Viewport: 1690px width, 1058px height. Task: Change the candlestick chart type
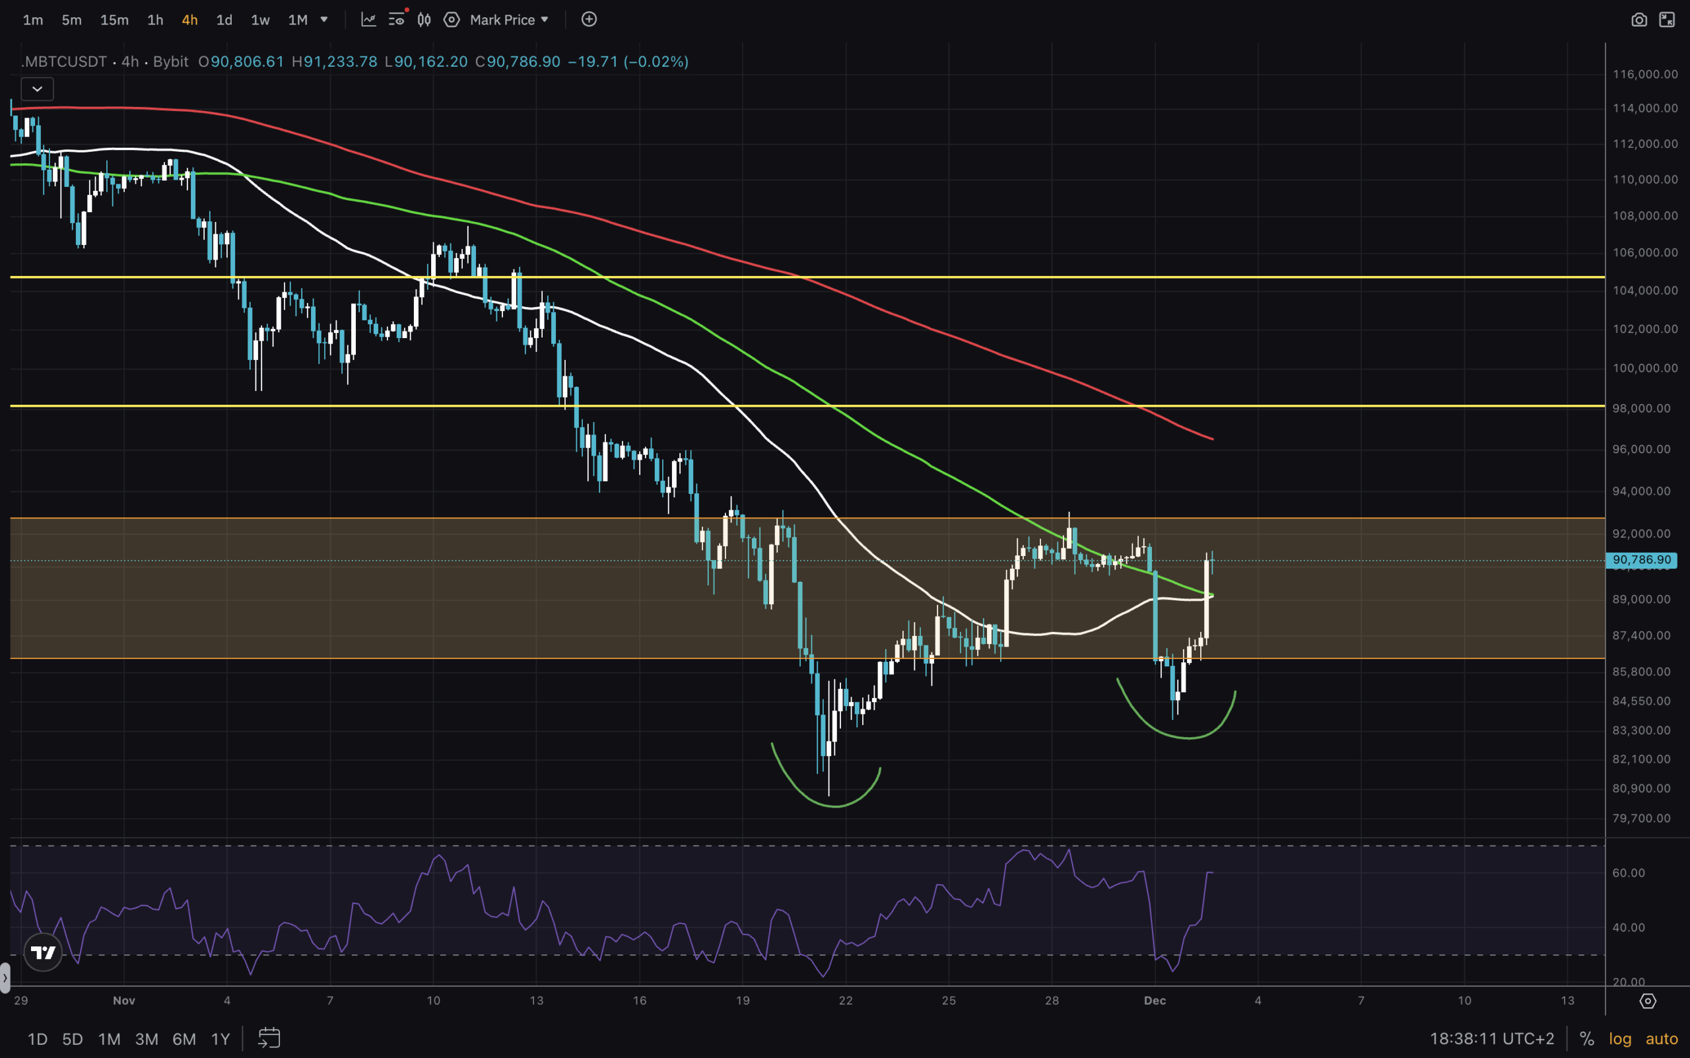click(424, 20)
